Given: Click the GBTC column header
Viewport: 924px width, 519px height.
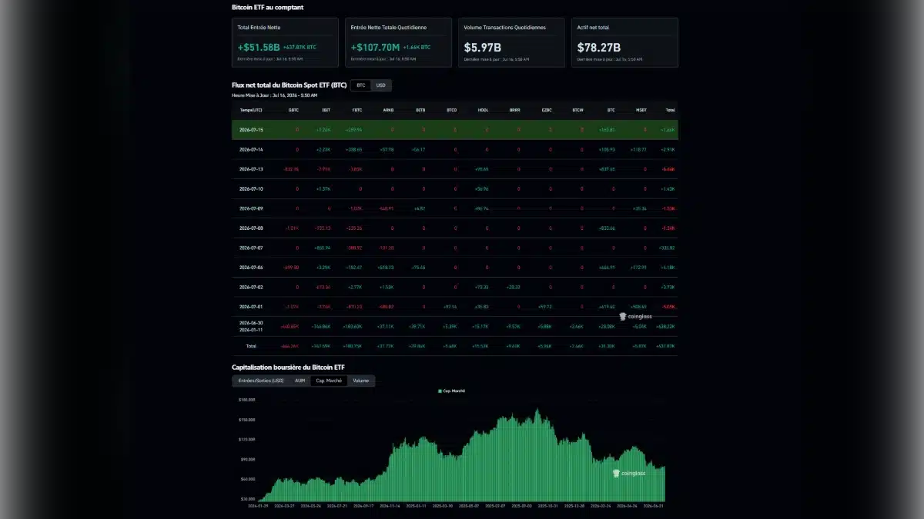Looking at the screenshot, I should (x=293, y=110).
